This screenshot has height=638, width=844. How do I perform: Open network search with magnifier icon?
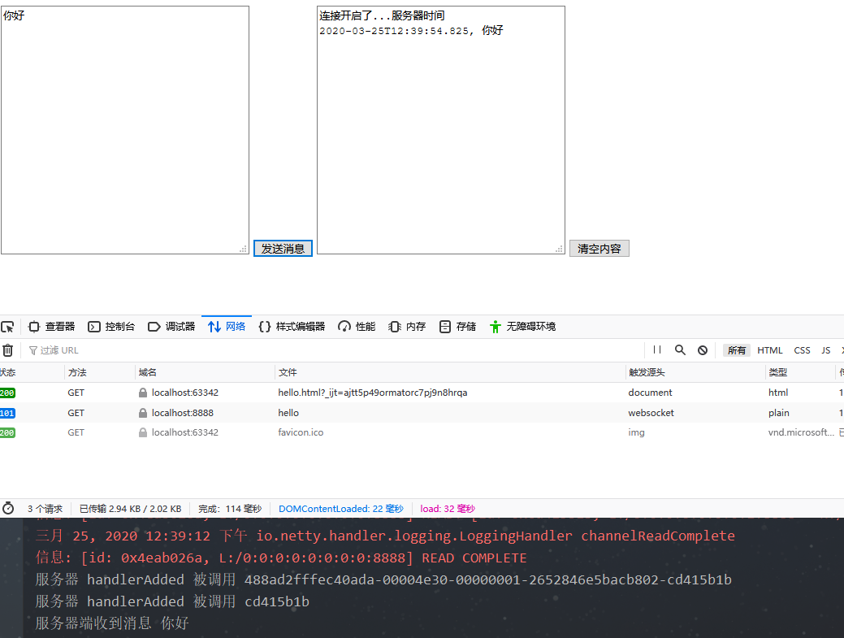click(x=680, y=350)
